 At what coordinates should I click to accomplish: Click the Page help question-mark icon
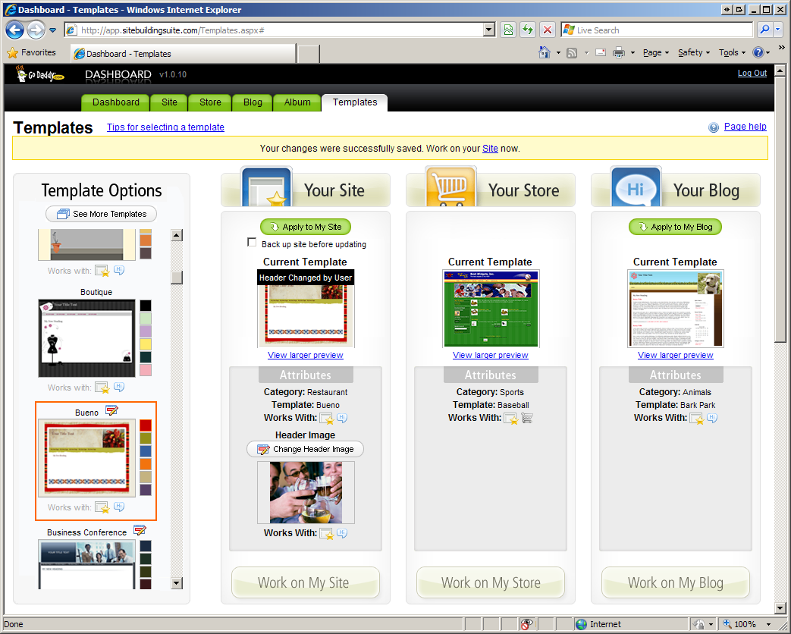714,127
